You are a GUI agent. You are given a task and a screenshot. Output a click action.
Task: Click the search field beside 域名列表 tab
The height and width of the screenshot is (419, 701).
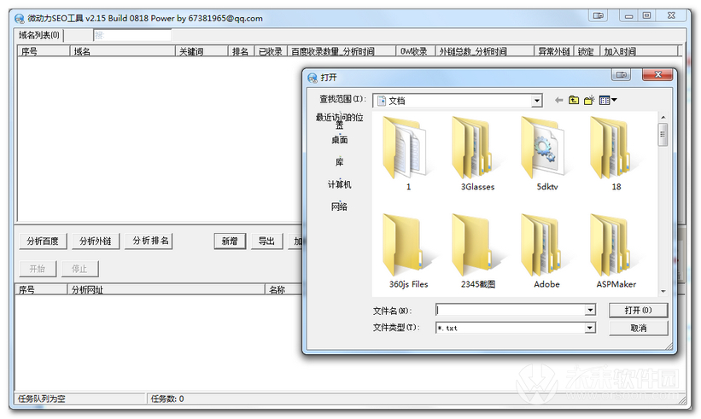(132, 35)
